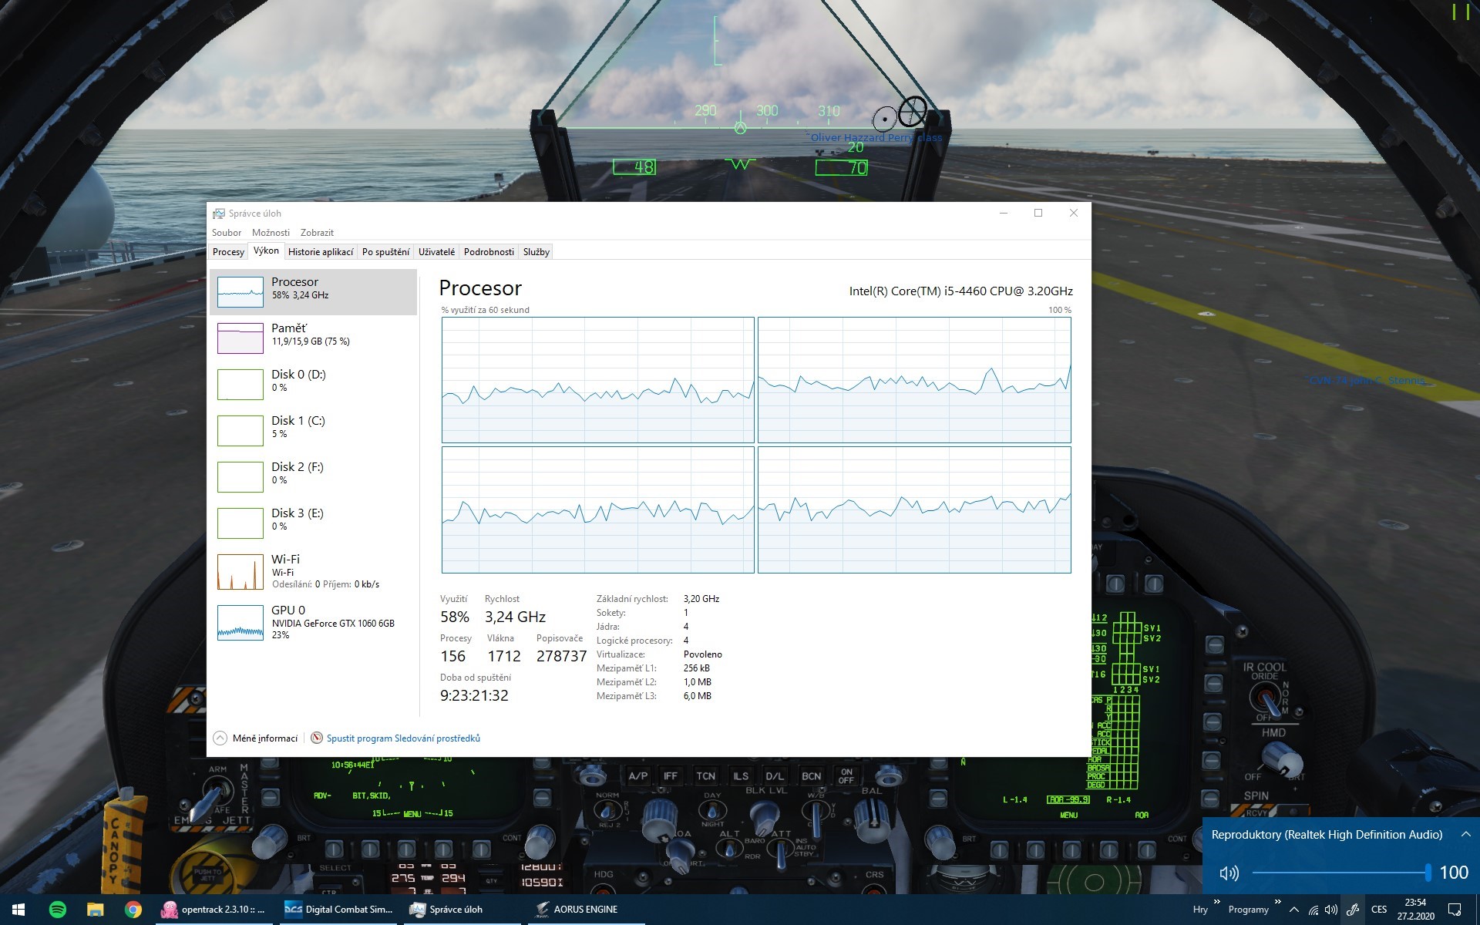Expand the audio device list chevron
This screenshot has height=925, width=1480.
[x=1465, y=834]
